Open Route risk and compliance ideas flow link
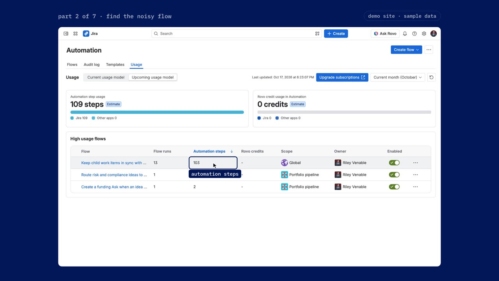Viewport: 499px width, 281px height. click(x=114, y=175)
